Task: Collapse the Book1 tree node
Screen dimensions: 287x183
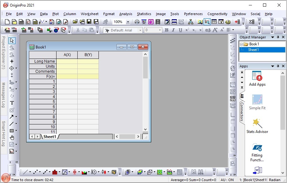Action: [x=241, y=44]
